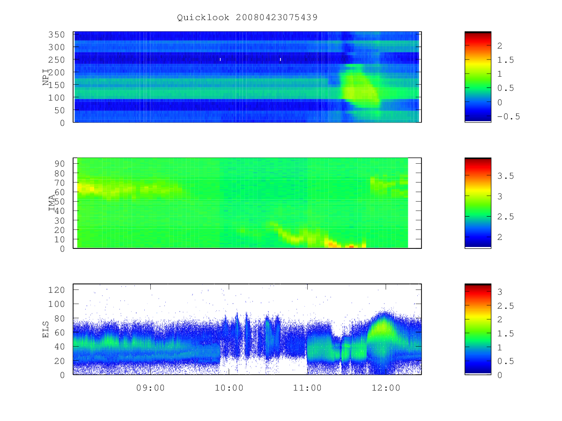Click the IMA colorbar scale
Screen dimensions: 562x421
point(478,203)
